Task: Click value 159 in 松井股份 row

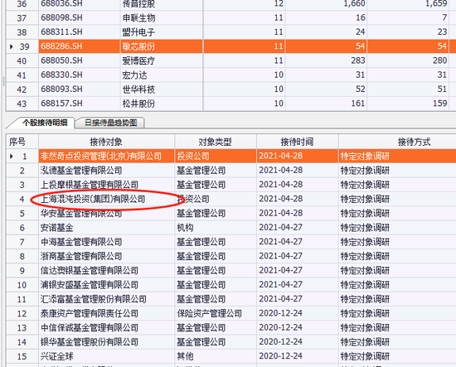Action: pos(439,104)
